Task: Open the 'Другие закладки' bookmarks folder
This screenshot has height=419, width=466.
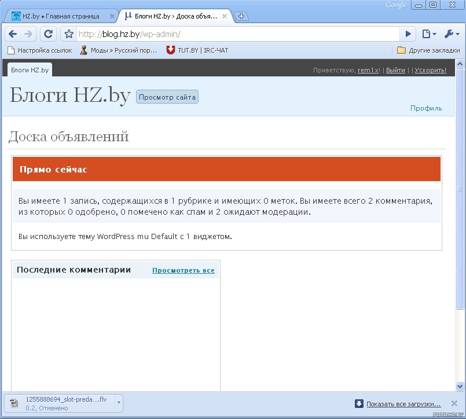Action: click(428, 50)
